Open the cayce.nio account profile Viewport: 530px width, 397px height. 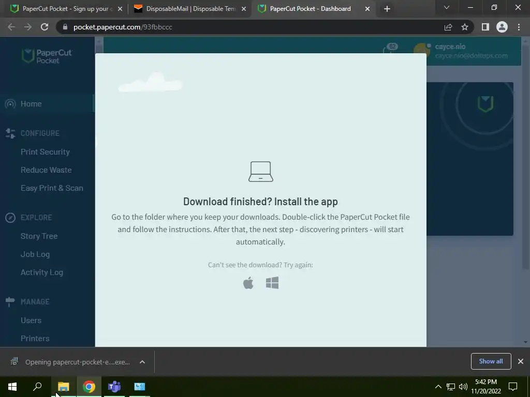pyautogui.click(x=461, y=51)
